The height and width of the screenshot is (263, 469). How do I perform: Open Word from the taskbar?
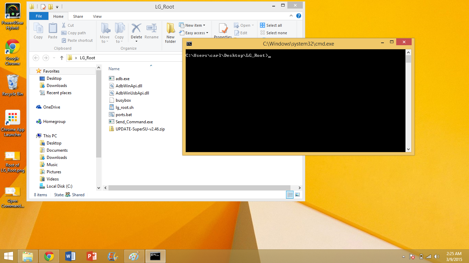(70, 256)
